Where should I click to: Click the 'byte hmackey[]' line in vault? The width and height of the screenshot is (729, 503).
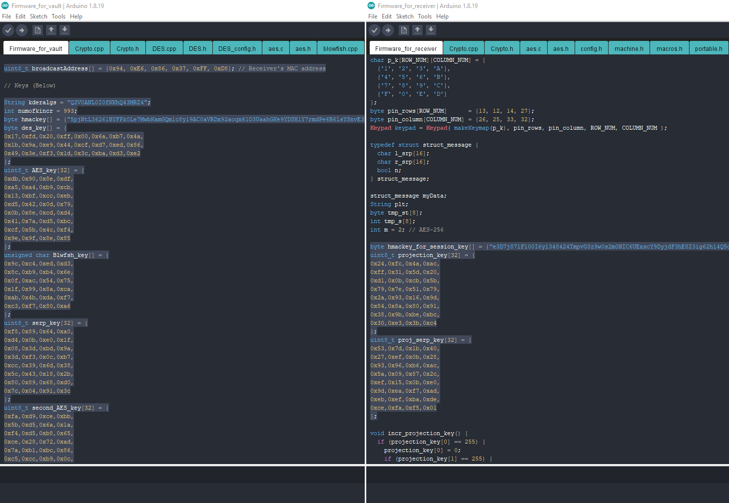(x=184, y=119)
